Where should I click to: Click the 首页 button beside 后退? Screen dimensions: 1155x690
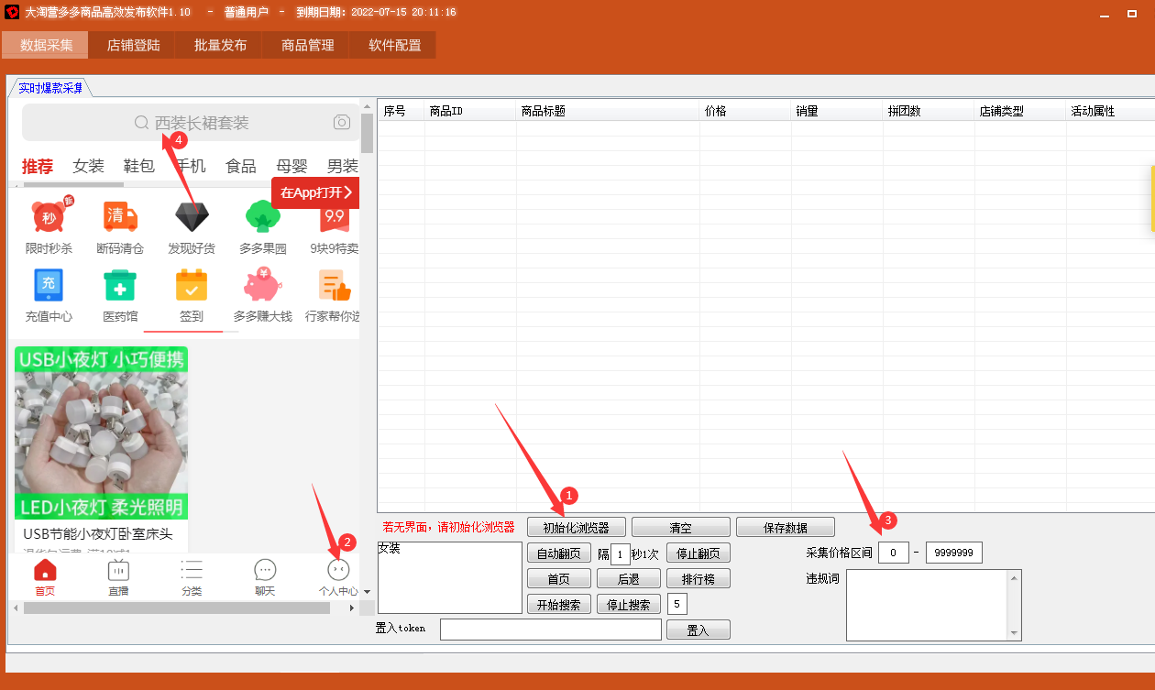point(558,579)
